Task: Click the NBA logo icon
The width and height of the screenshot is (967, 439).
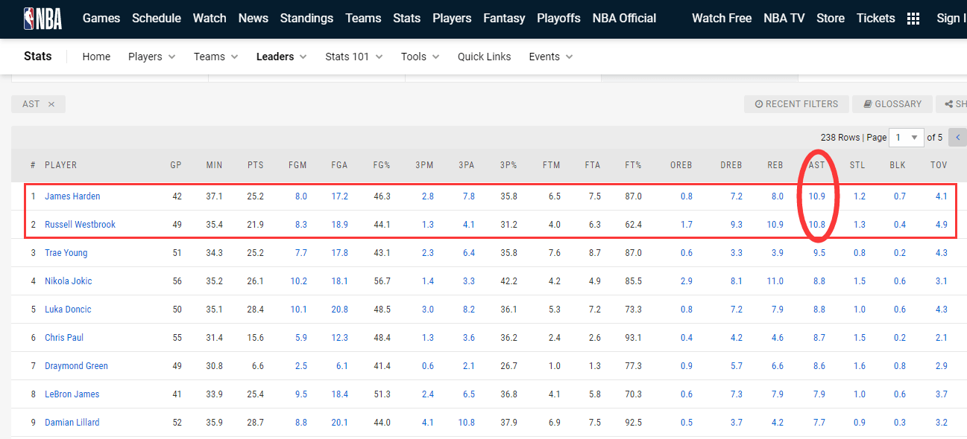Action: click(x=43, y=18)
